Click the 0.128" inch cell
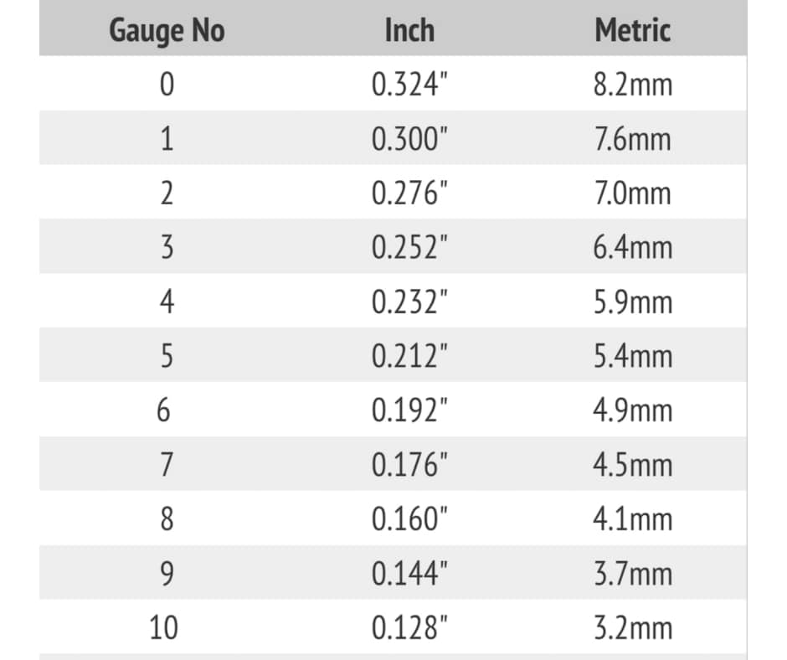Image resolution: width=787 pixels, height=660 pixels. point(409,627)
